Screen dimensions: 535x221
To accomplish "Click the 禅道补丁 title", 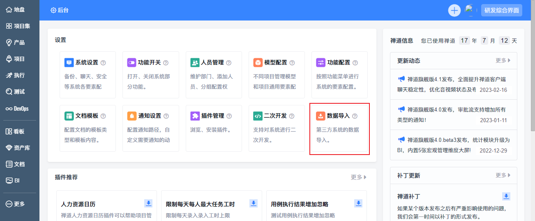I will (409, 196).
